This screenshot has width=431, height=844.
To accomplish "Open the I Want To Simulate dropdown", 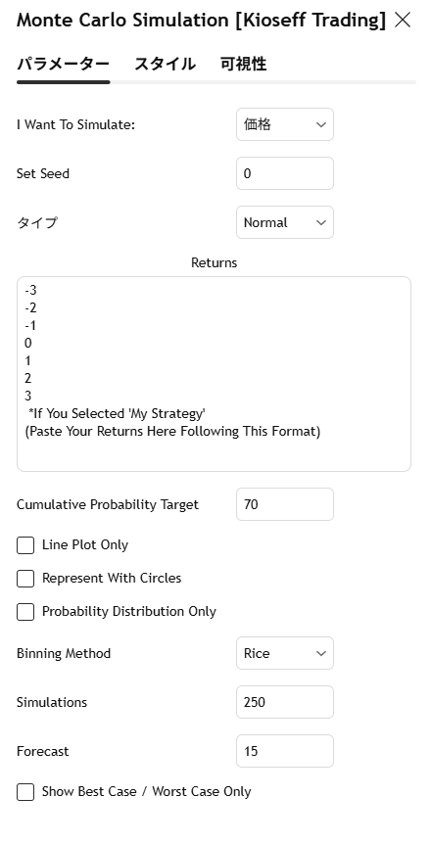I will click(x=284, y=125).
